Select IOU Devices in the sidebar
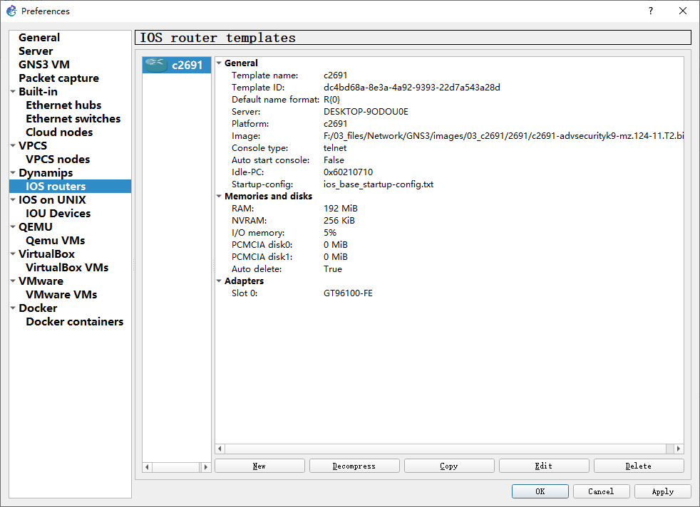Image resolution: width=700 pixels, height=507 pixels. tap(58, 213)
